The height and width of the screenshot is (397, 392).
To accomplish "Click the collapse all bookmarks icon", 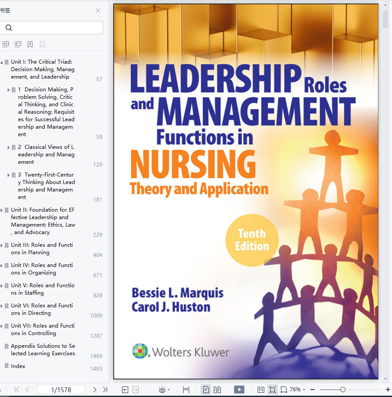I will [18, 44].
